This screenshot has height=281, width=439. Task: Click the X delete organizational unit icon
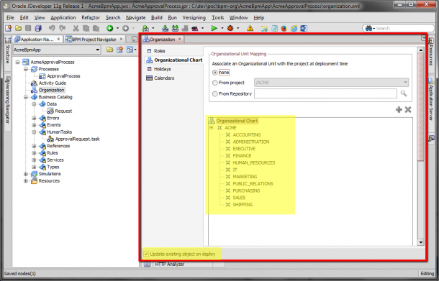(x=408, y=110)
